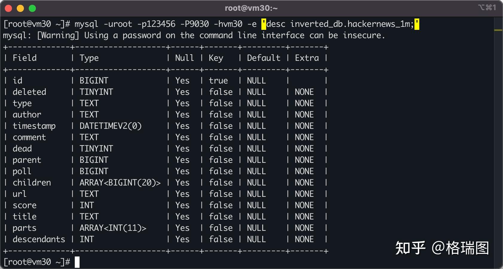Click the highlighted quote after hackernews_1m;
This screenshot has height=269, width=503.
417,24
